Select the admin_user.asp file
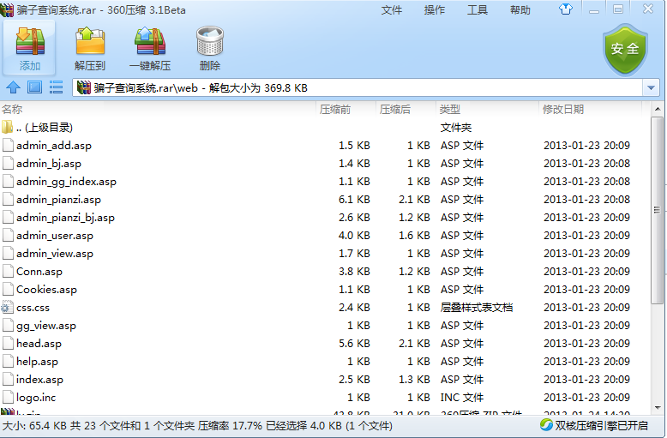This screenshot has width=667, height=438. tap(55, 236)
